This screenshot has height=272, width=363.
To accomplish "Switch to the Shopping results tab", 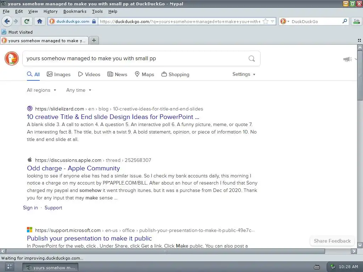I will pyautogui.click(x=175, y=74).
